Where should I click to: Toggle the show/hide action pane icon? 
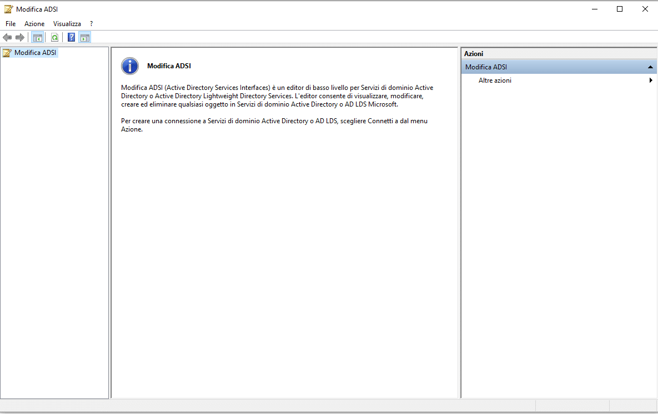[x=85, y=38]
